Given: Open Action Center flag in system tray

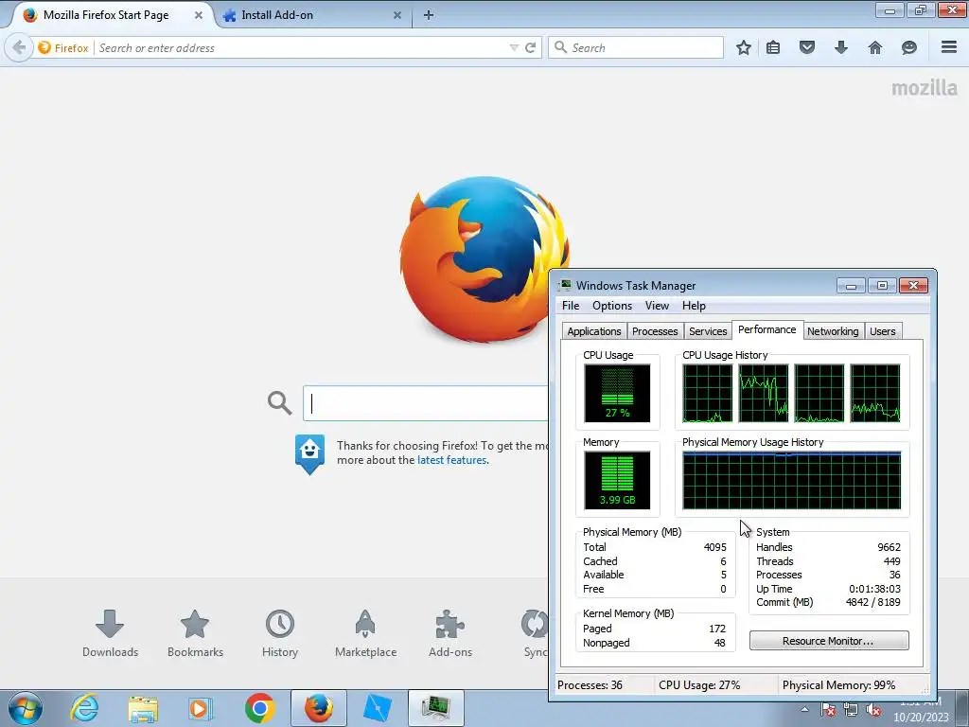Looking at the screenshot, I should pos(828,710).
